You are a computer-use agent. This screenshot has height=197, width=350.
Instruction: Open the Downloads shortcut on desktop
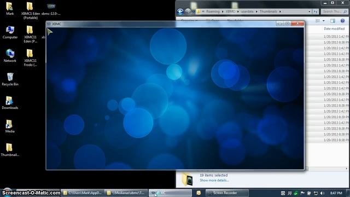point(10,103)
